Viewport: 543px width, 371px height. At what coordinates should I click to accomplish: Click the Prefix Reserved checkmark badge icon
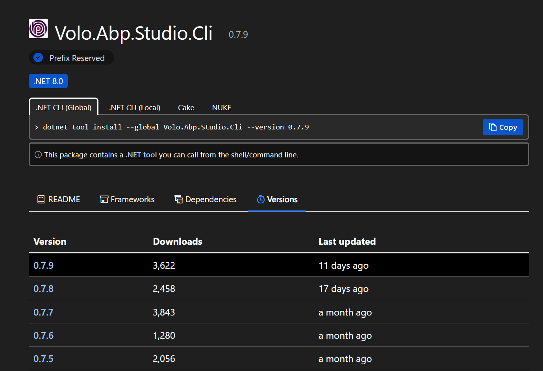pos(38,58)
